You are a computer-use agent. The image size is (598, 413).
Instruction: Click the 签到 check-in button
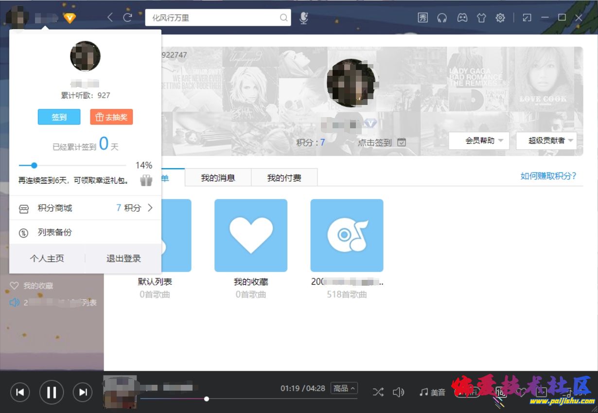[59, 117]
